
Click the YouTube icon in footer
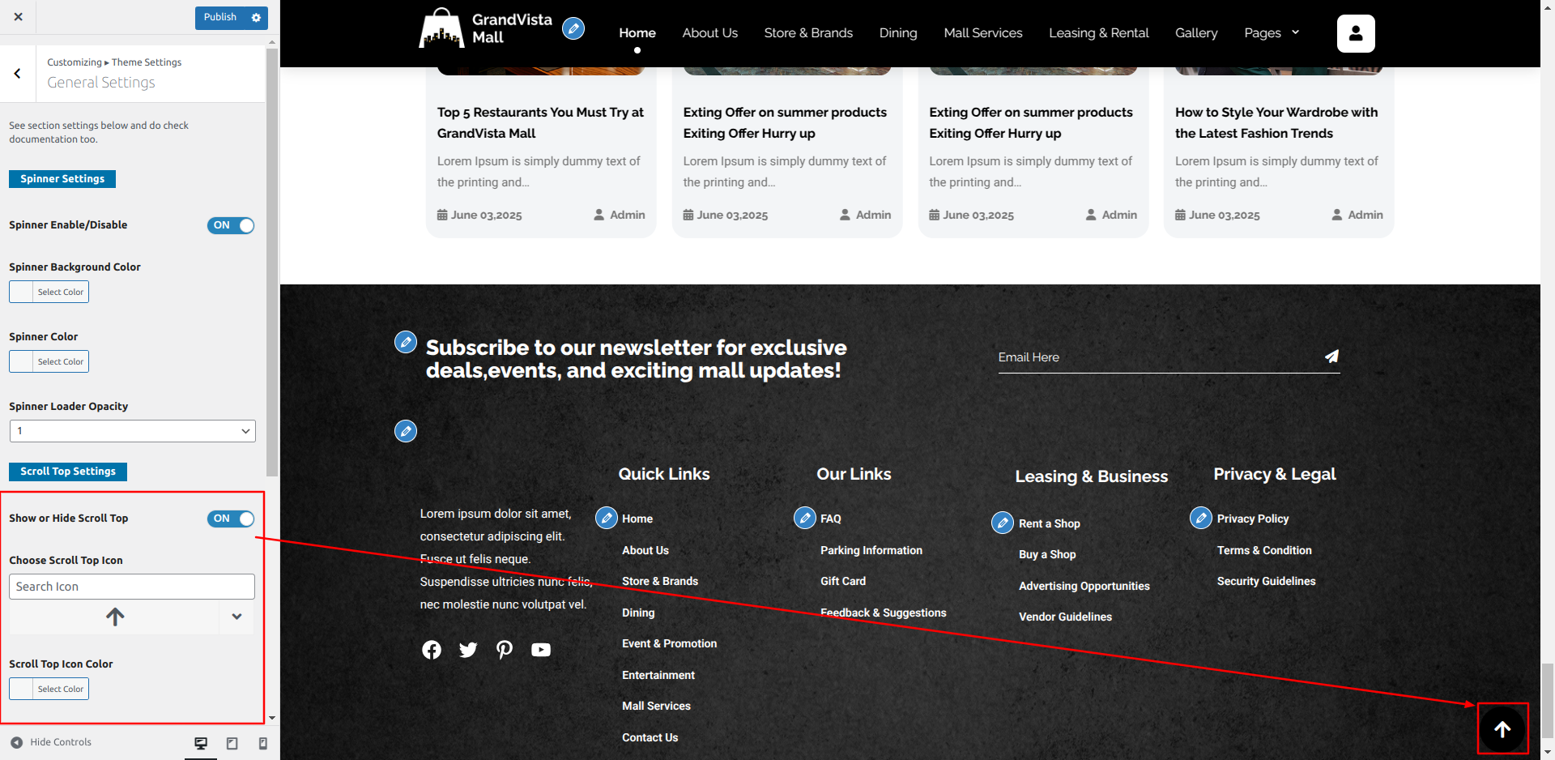pos(541,650)
